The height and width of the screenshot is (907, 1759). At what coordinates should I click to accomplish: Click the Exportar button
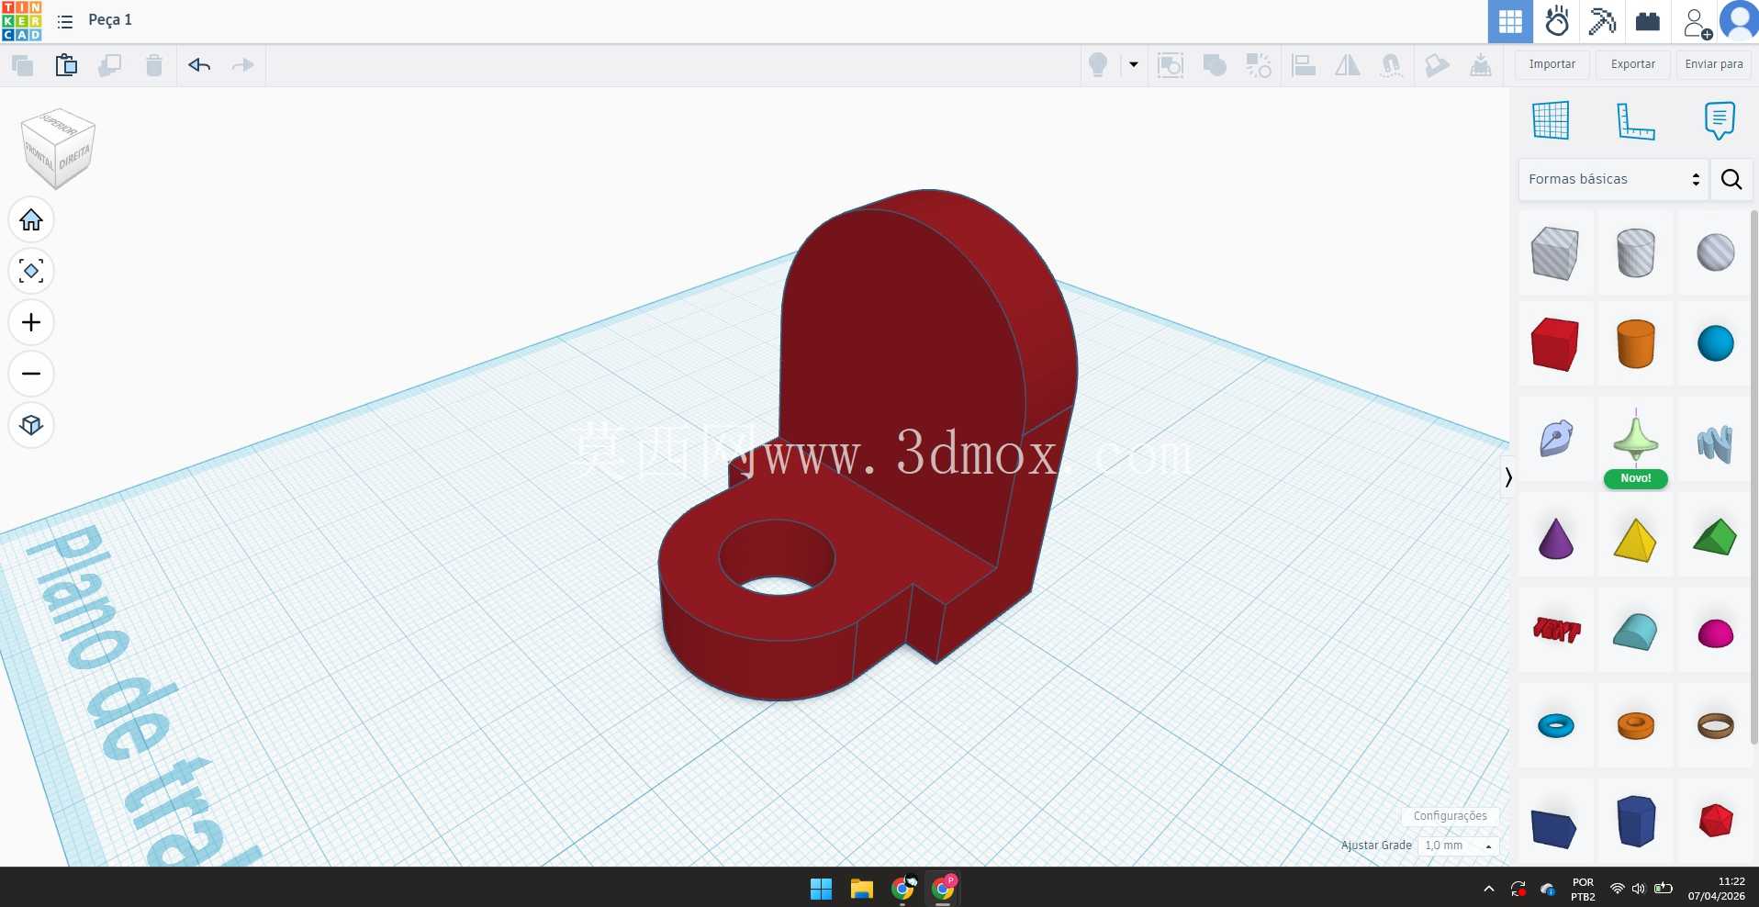point(1633,64)
